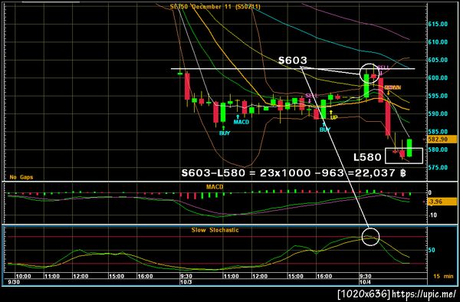The image size is (460, 302).
Task: Click the 610.00 price axis label
Action: point(438,42)
